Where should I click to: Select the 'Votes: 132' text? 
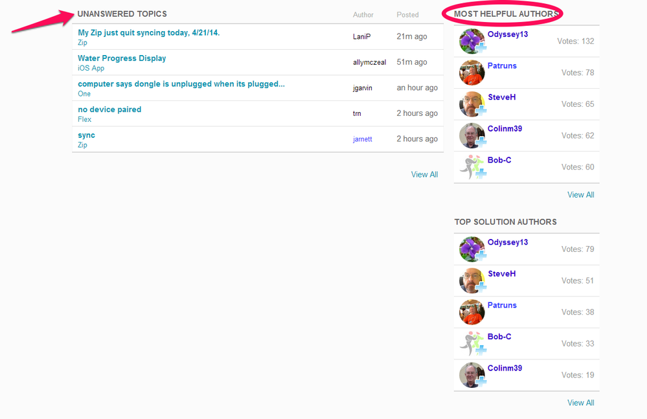[576, 41]
